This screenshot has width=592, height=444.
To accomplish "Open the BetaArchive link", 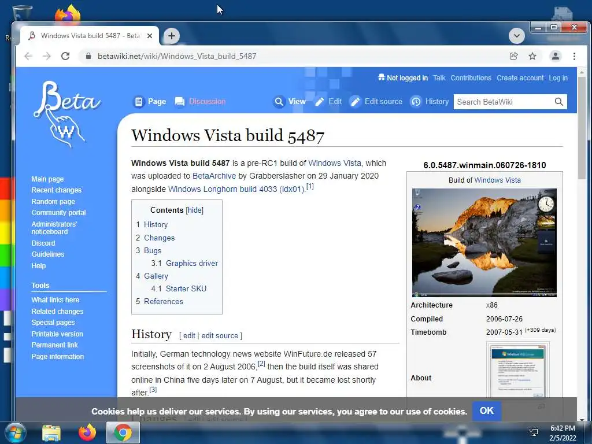I will (x=214, y=176).
